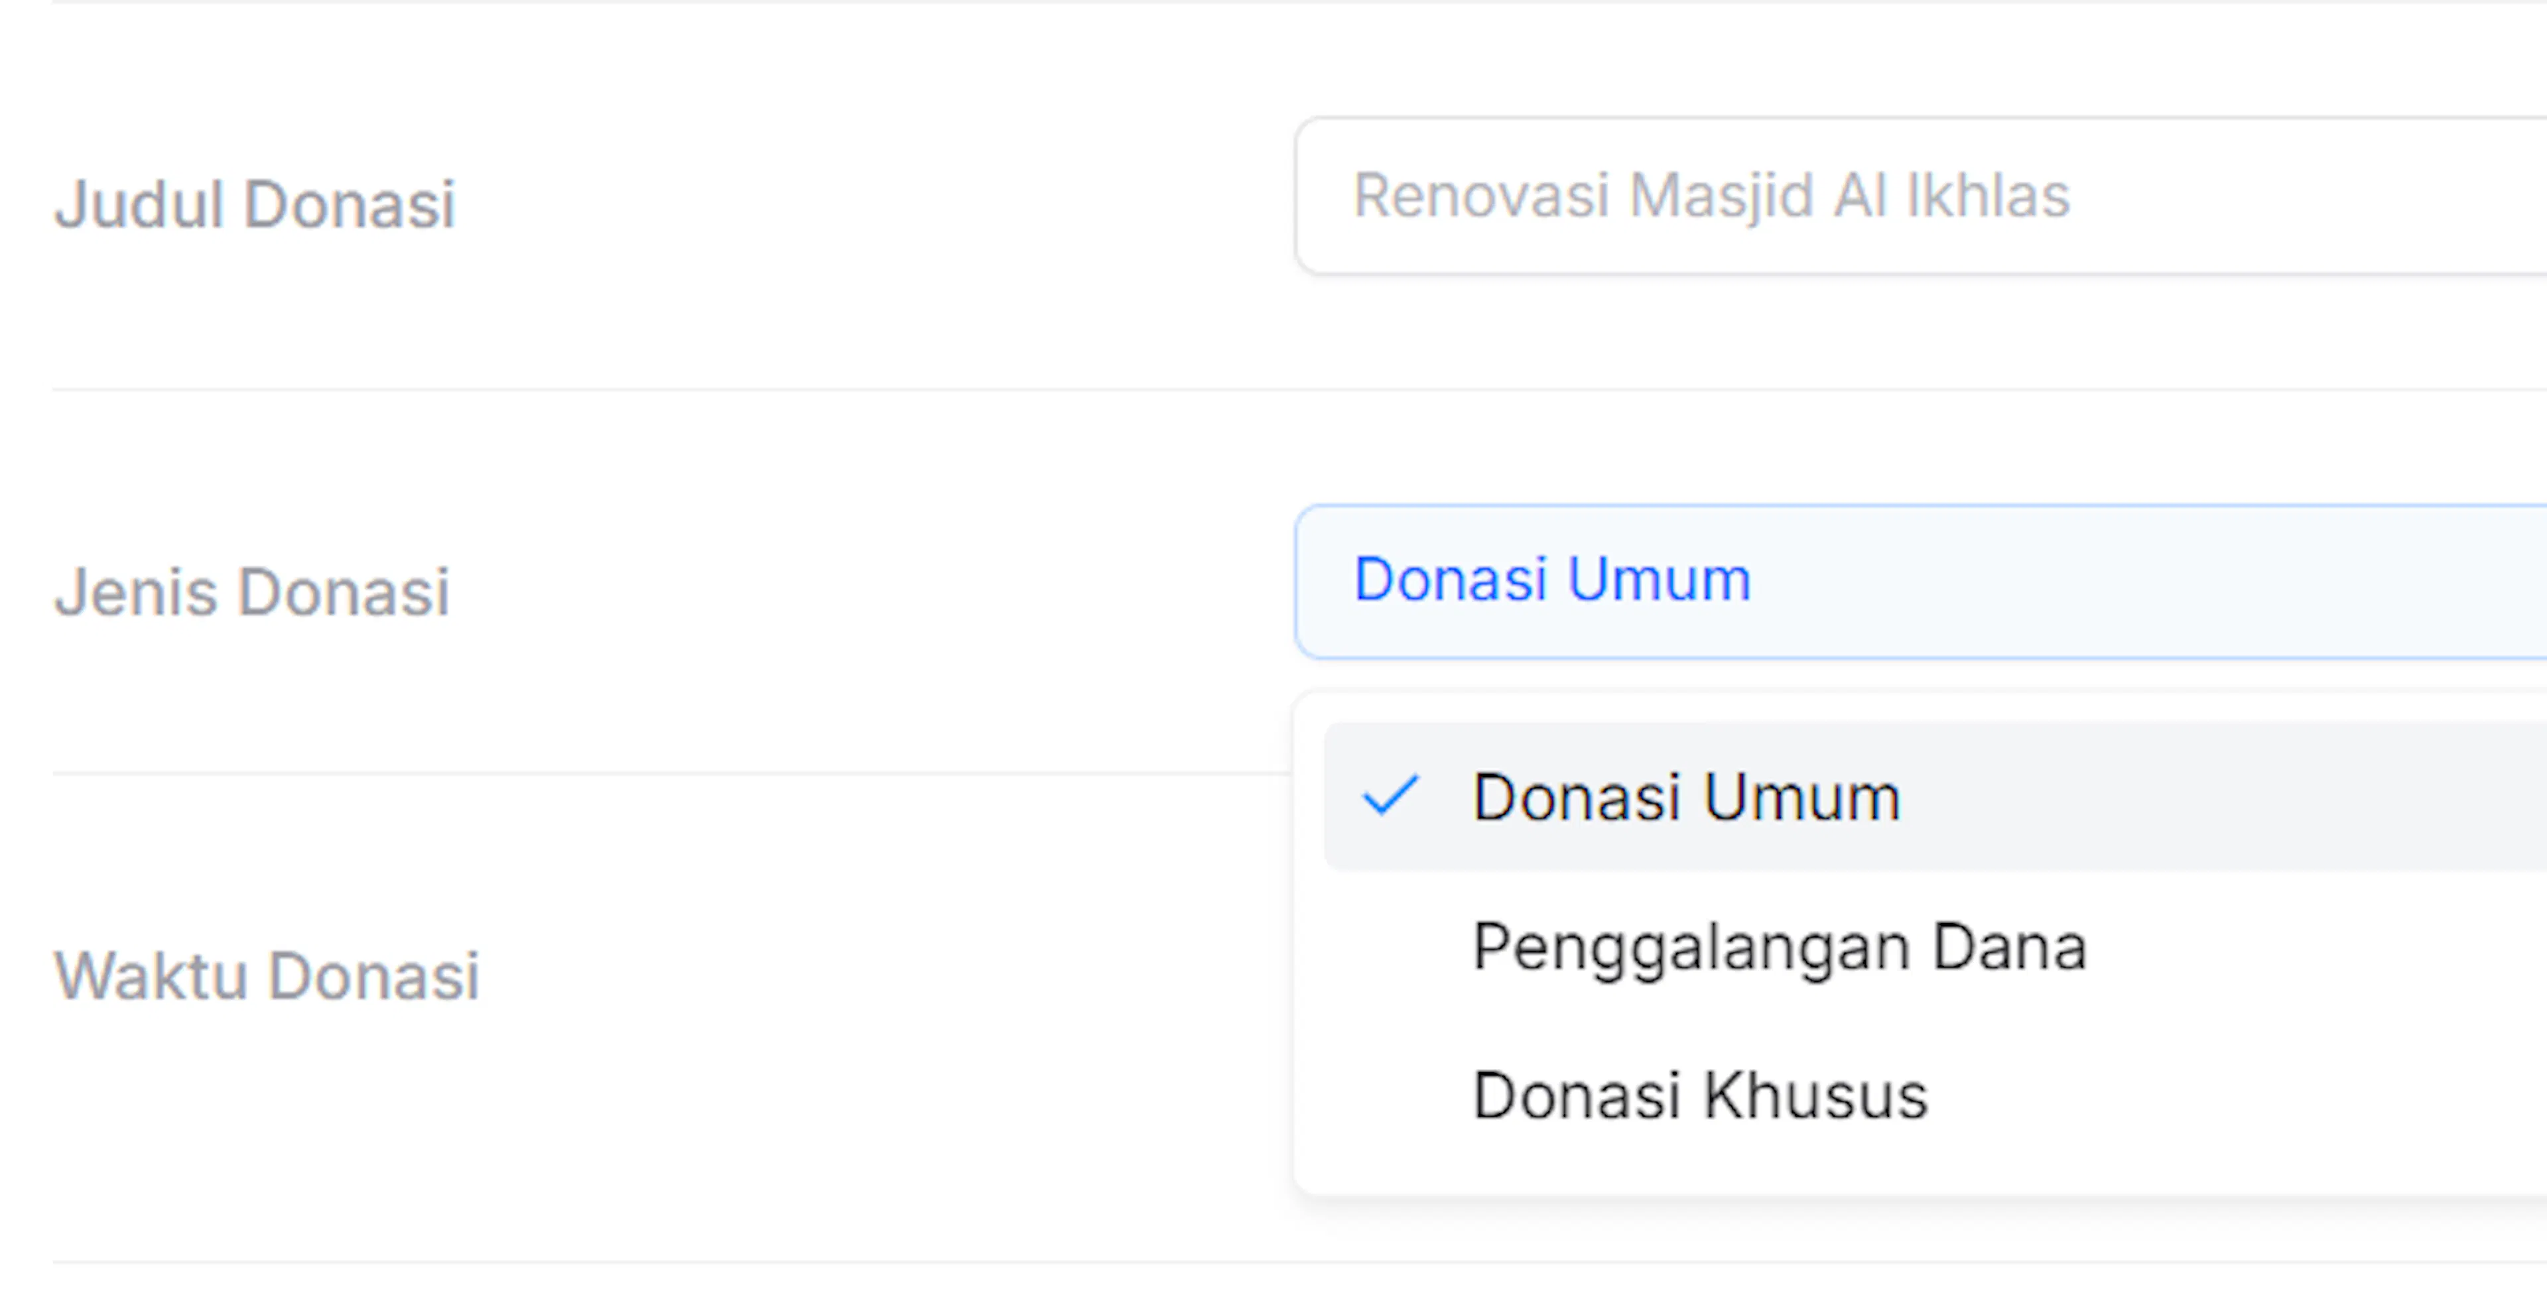Click the blue checkmark beside Donasi Umum
Viewport: 2547px width, 1305px height.
pos(1390,796)
